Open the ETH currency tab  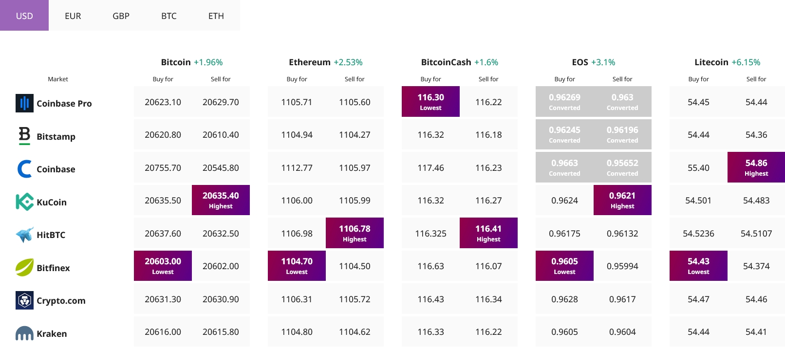click(216, 16)
